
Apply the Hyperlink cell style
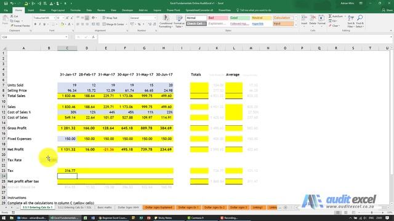(x=262, y=24)
